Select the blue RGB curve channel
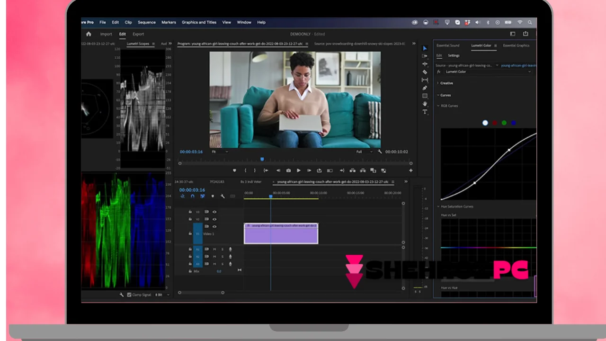 coord(513,123)
